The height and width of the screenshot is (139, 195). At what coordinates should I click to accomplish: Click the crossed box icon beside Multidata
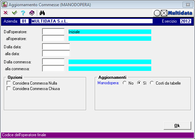click(x=164, y=13)
